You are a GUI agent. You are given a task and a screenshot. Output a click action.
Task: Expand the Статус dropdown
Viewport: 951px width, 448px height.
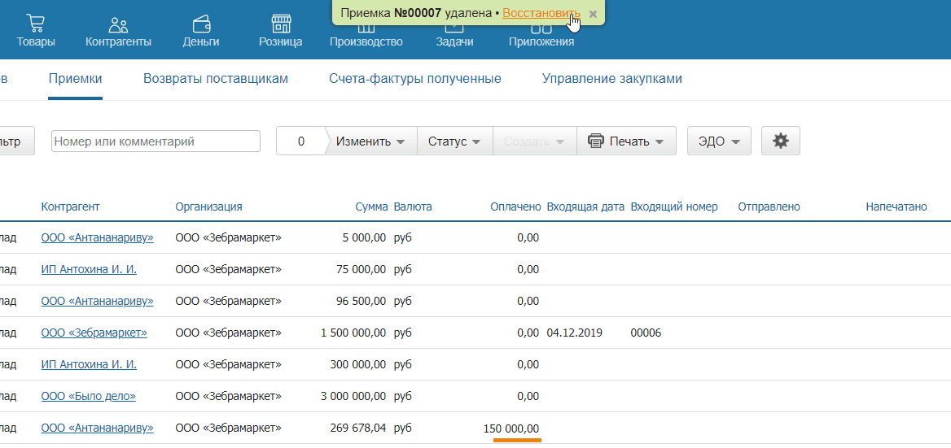454,141
